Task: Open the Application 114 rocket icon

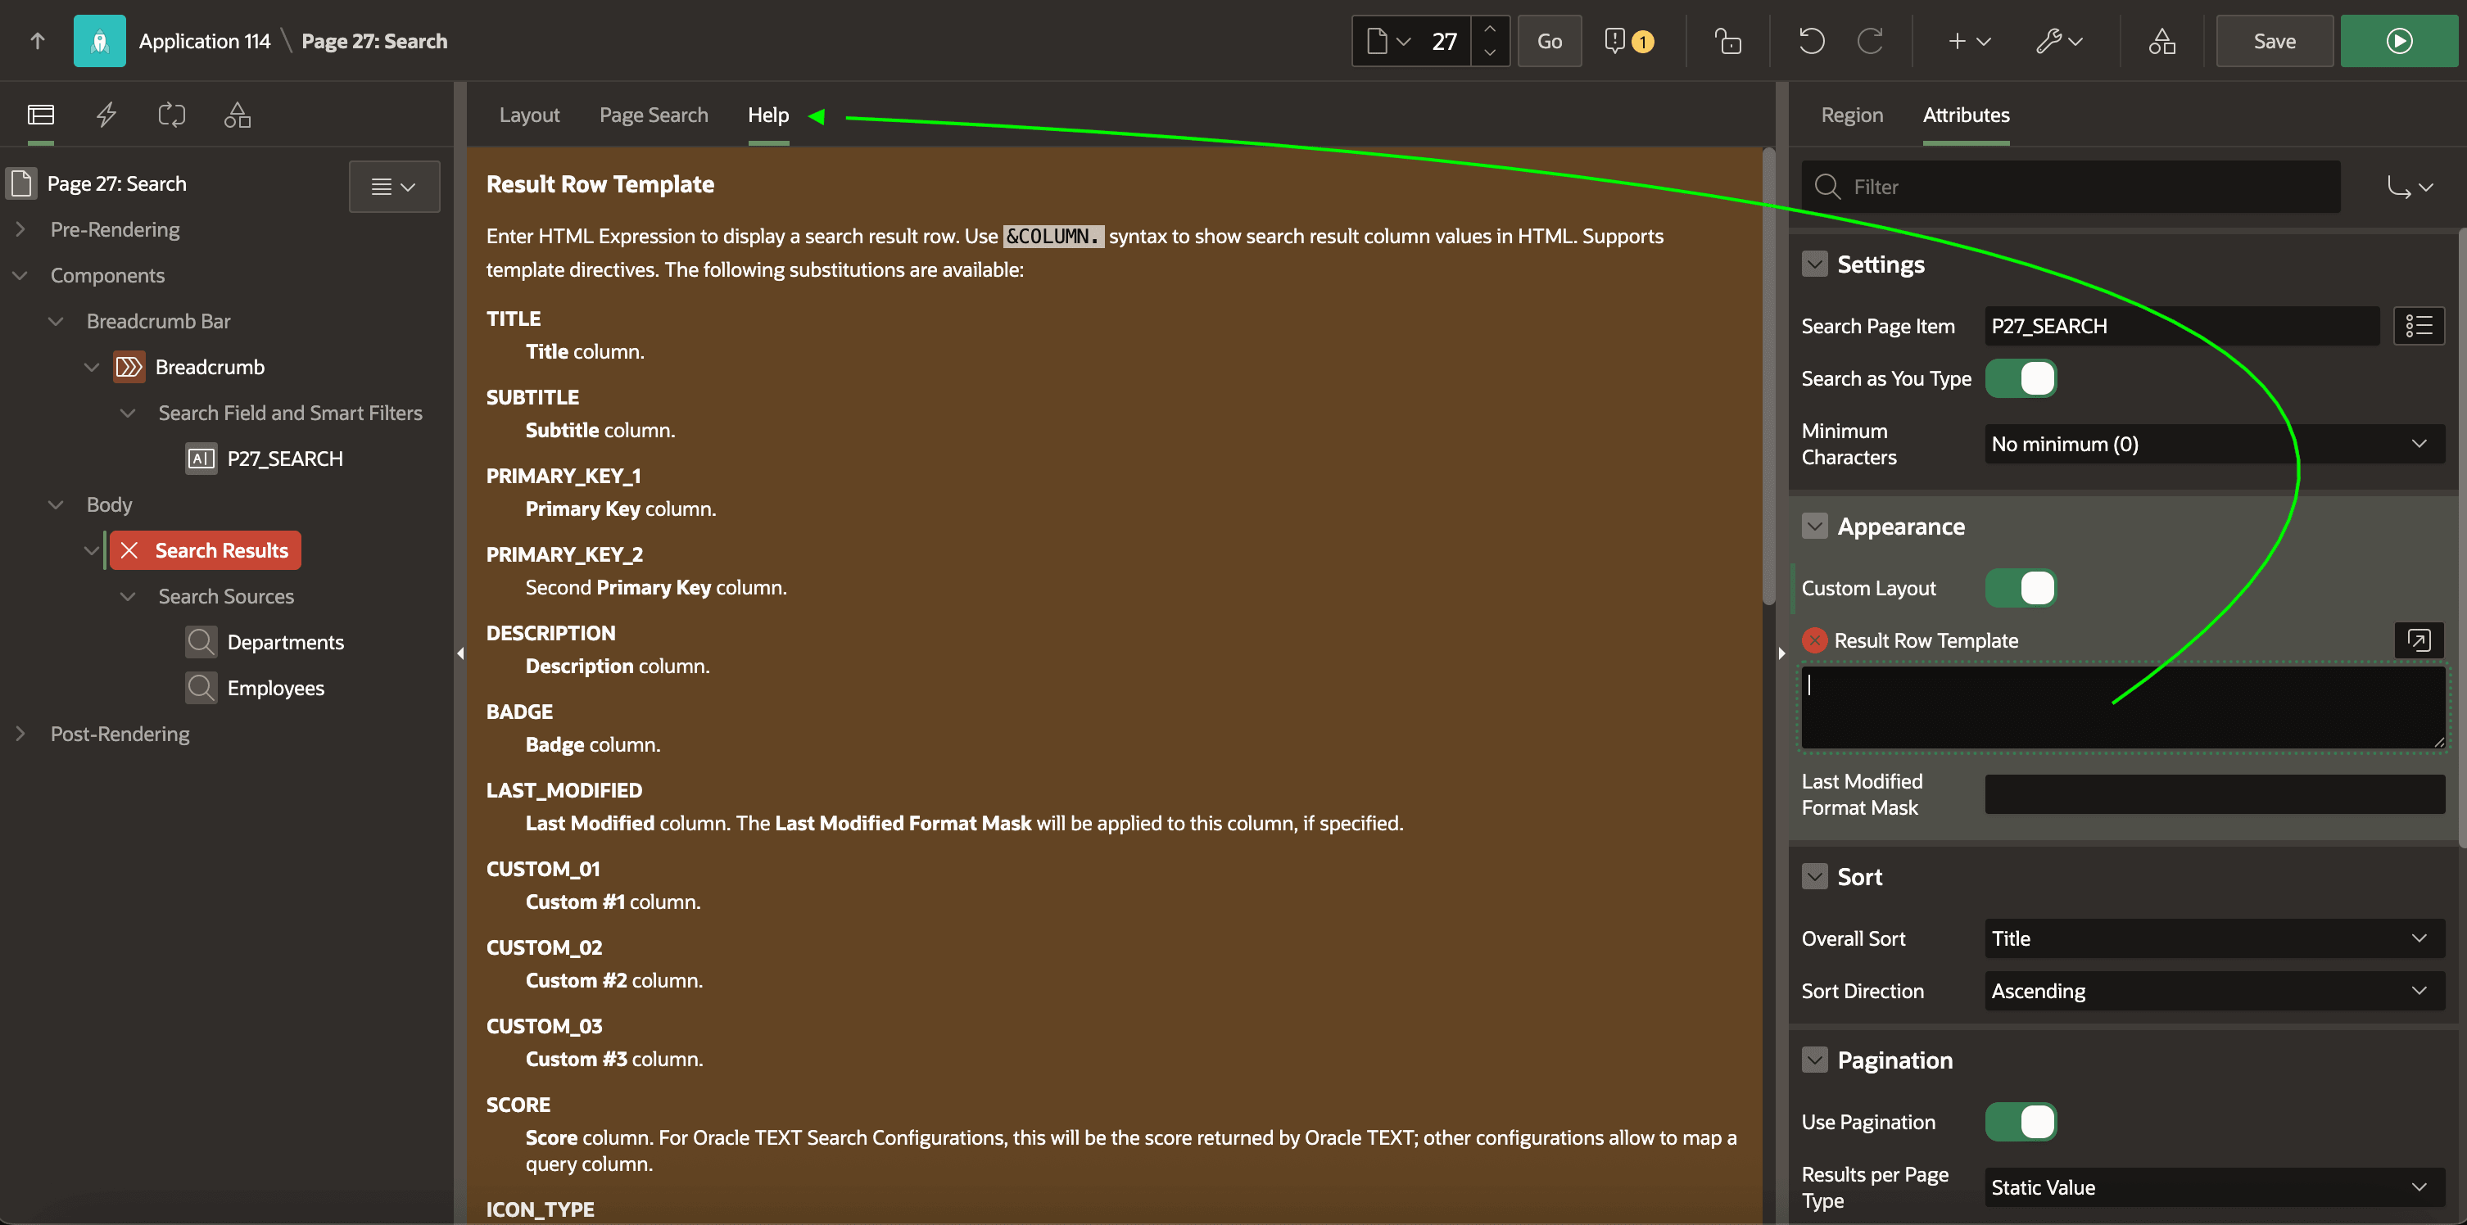Action: pyautogui.click(x=100, y=41)
